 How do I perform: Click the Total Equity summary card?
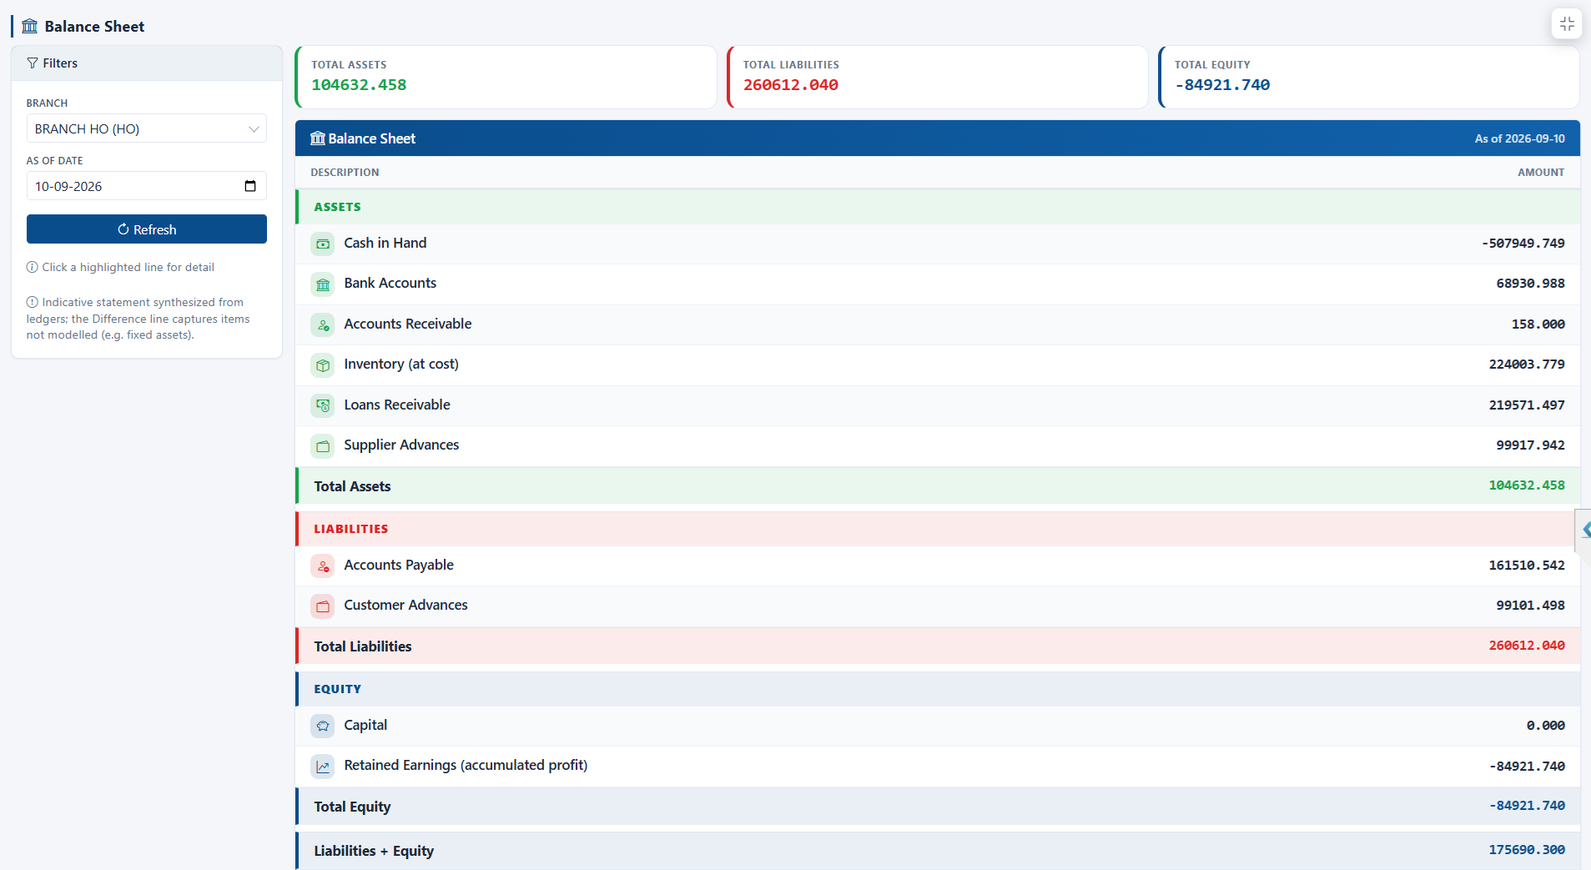tap(1369, 77)
